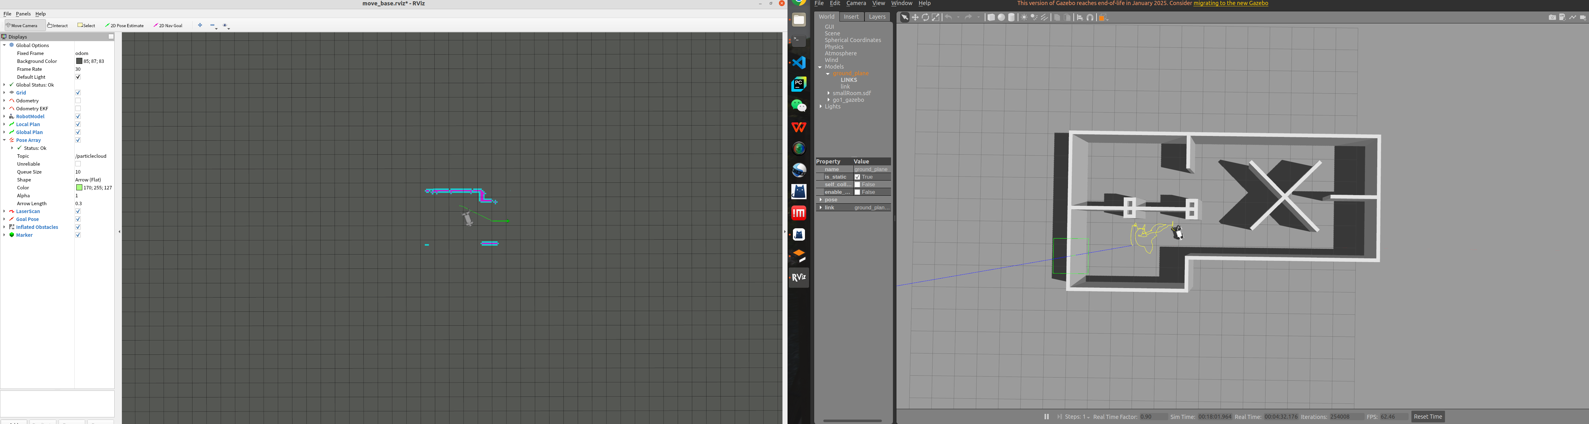Open Visual Studio Code from the dock
This screenshot has height=424, width=1589.
799,62
